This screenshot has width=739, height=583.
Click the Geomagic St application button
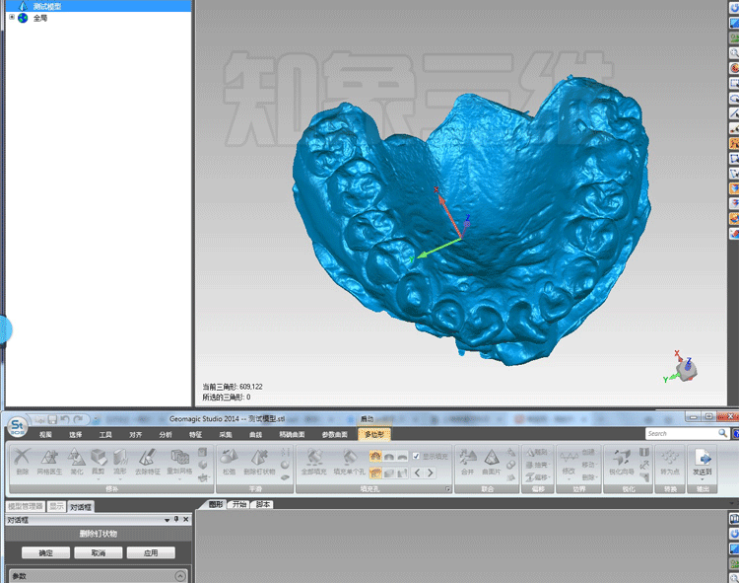pyautogui.click(x=17, y=426)
